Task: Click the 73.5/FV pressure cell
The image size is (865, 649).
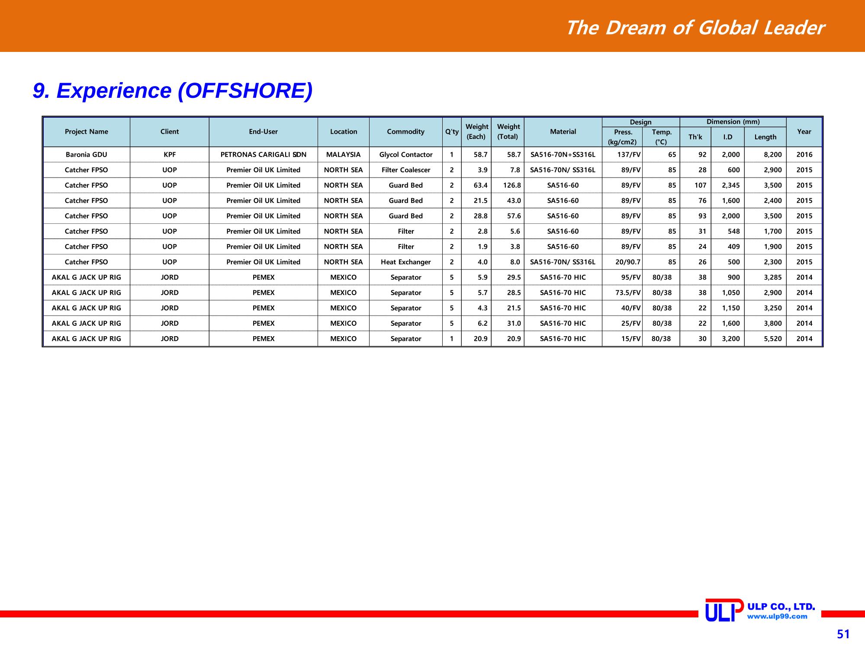Action: [x=622, y=292]
